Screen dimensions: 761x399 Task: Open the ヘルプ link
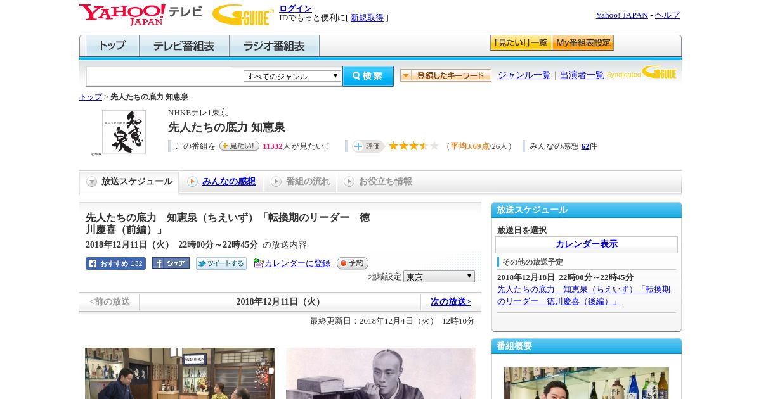[x=667, y=15]
